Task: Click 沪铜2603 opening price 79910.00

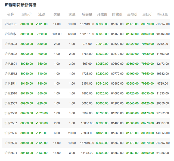Action: [102, 44]
